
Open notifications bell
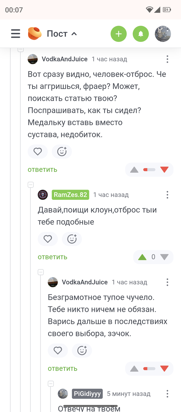[141, 34]
